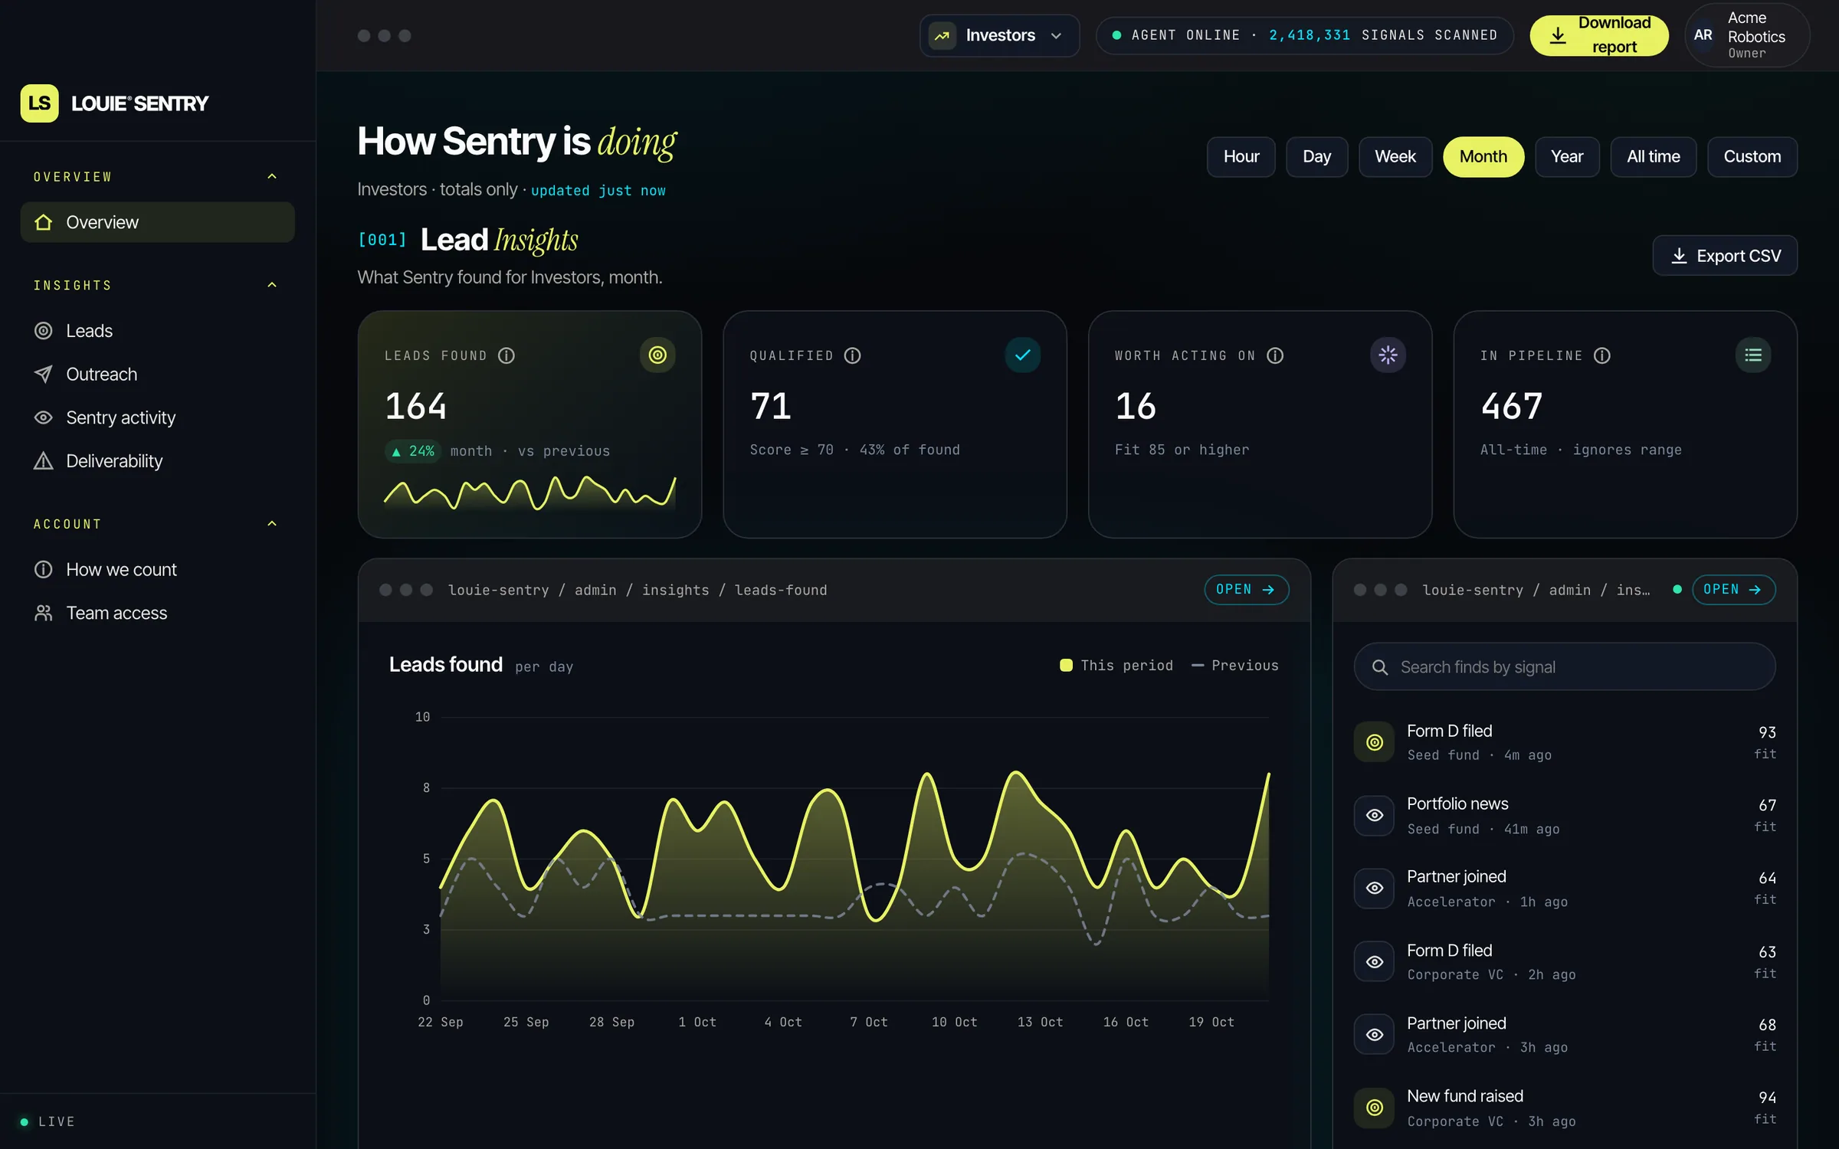Click the AR avatar for Acme Robotics
This screenshot has width=1839, height=1149.
point(1703,35)
